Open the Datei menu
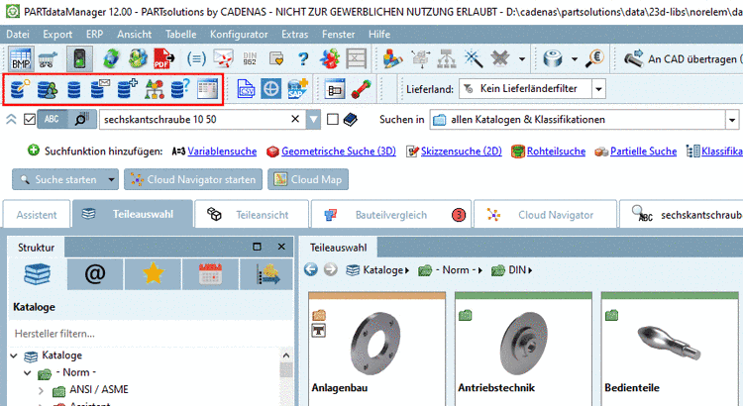This screenshot has width=743, height=406. pos(18,34)
